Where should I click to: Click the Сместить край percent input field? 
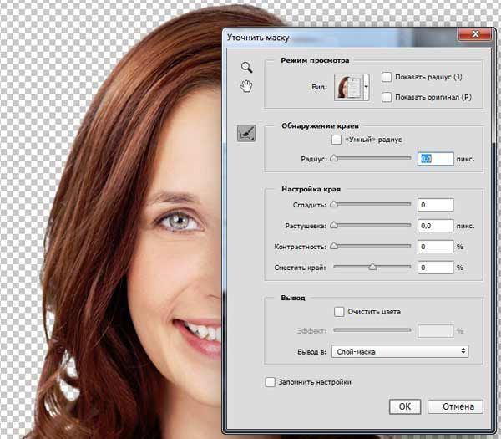(436, 268)
